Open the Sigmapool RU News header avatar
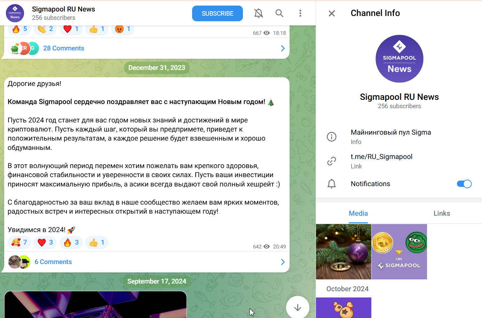482x318 pixels. tap(15, 13)
